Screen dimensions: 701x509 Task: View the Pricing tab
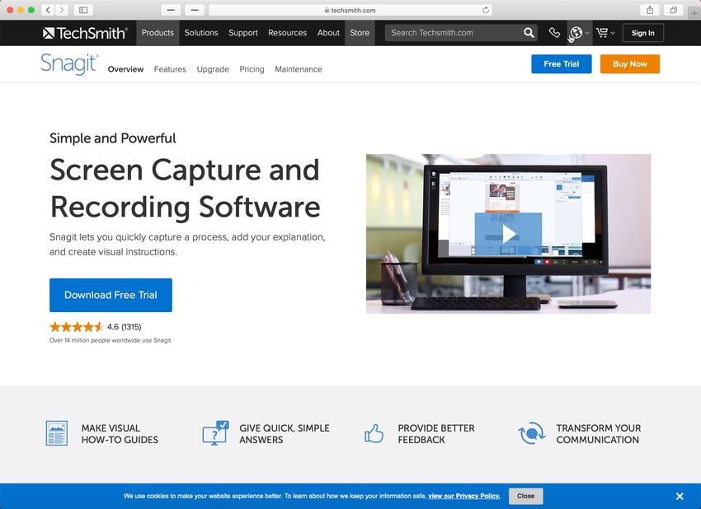coord(252,69)
